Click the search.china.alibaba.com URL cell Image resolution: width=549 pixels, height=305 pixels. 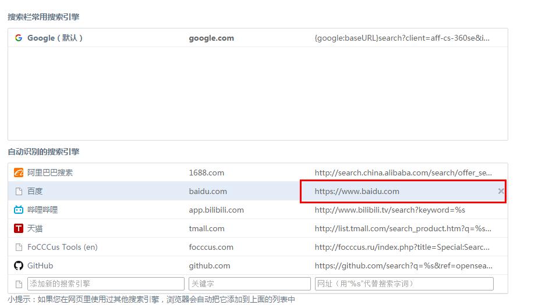403,173
